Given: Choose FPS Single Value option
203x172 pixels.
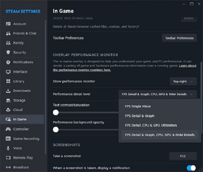Looking at the screenshot, I should [x=138, y=106].
